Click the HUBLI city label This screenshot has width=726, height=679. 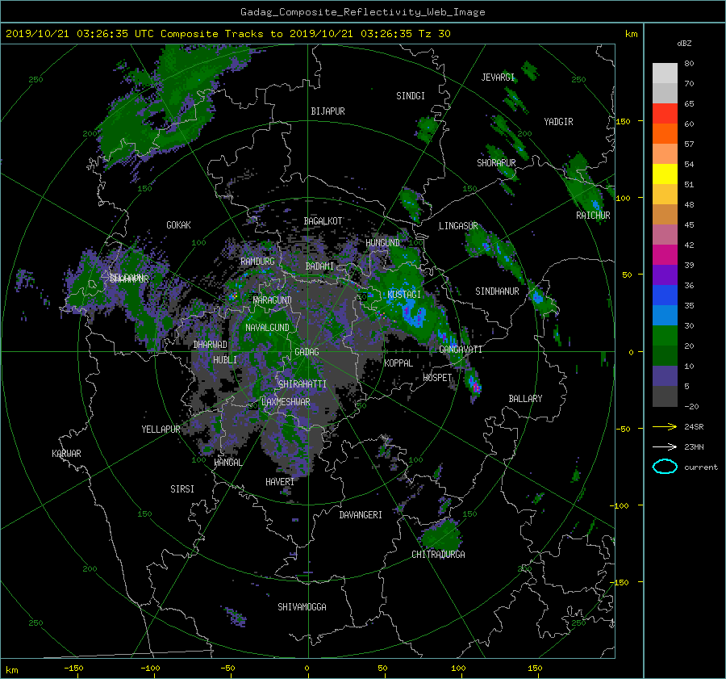pos(224,360)
